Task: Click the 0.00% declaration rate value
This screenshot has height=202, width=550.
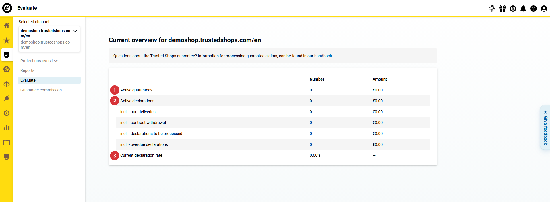Action: click(x=315, y=155)
